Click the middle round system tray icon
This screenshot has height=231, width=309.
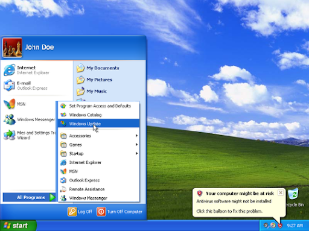tap(273, 226)
